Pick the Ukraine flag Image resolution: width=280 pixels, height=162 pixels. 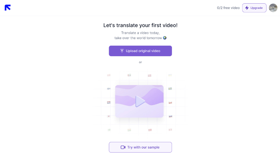click(x=170, y=75)
